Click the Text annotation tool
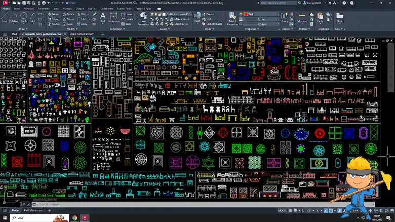 click(103, 17)
